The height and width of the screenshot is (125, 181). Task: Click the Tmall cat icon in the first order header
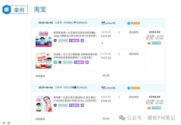[103, 23]
